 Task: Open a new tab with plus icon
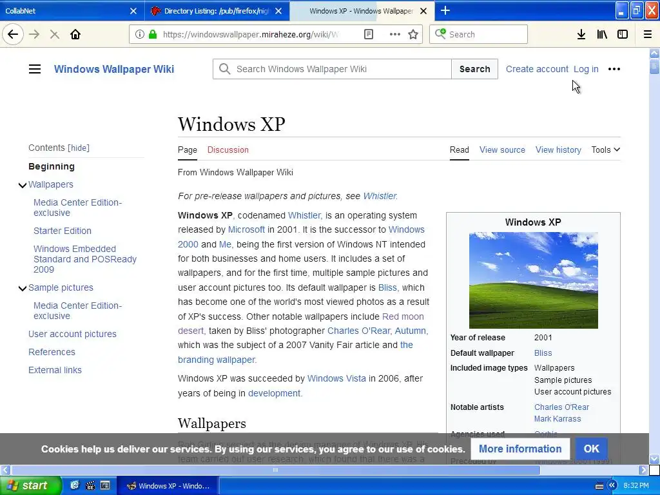(445, 10)
